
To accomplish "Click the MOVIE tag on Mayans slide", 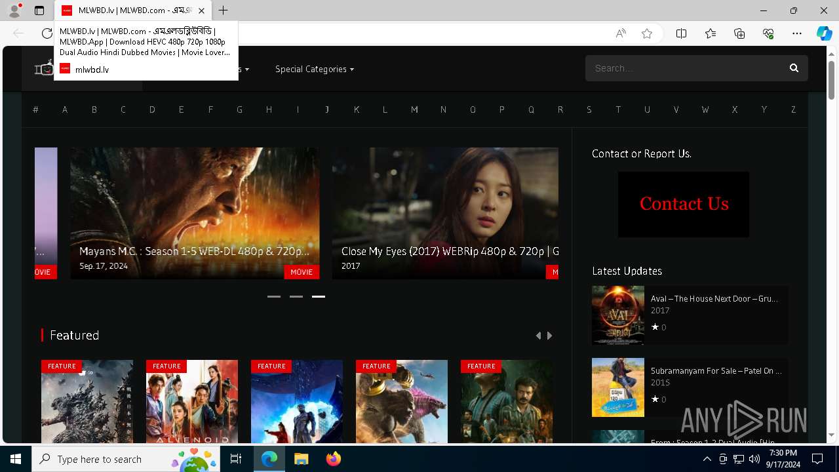I will click(x=302, y=272).
